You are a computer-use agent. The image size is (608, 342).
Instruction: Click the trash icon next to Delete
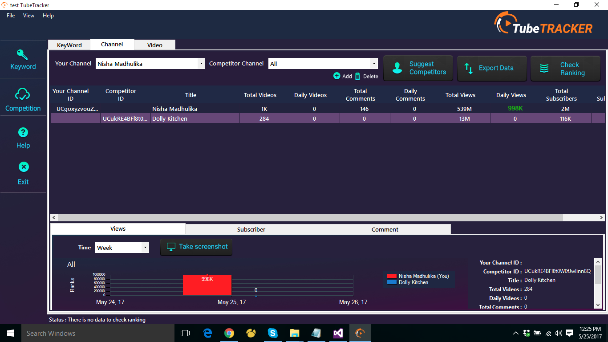357,76
